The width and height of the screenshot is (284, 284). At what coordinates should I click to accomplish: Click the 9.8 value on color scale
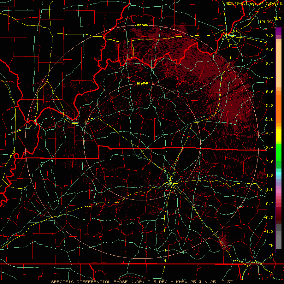tap(270, 35)
